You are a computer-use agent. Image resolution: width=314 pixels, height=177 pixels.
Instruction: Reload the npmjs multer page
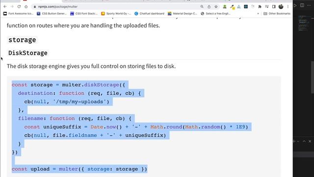pyautogui.click(x=19, y=6)
